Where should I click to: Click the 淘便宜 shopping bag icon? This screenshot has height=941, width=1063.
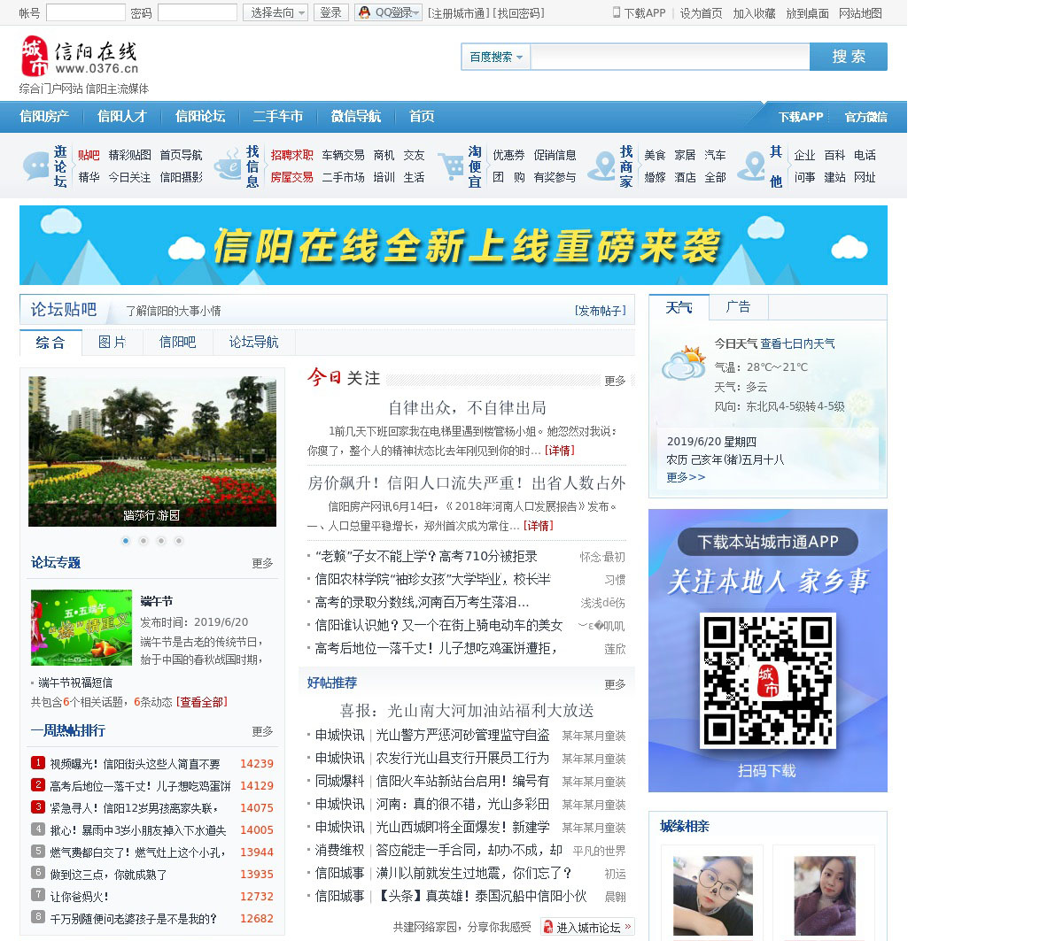point(451,166)
